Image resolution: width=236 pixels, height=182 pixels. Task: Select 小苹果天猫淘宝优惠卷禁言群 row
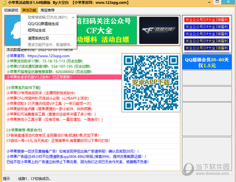point(63,72)
